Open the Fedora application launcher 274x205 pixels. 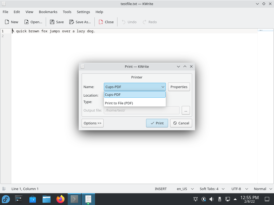click(x=6, y=199)
